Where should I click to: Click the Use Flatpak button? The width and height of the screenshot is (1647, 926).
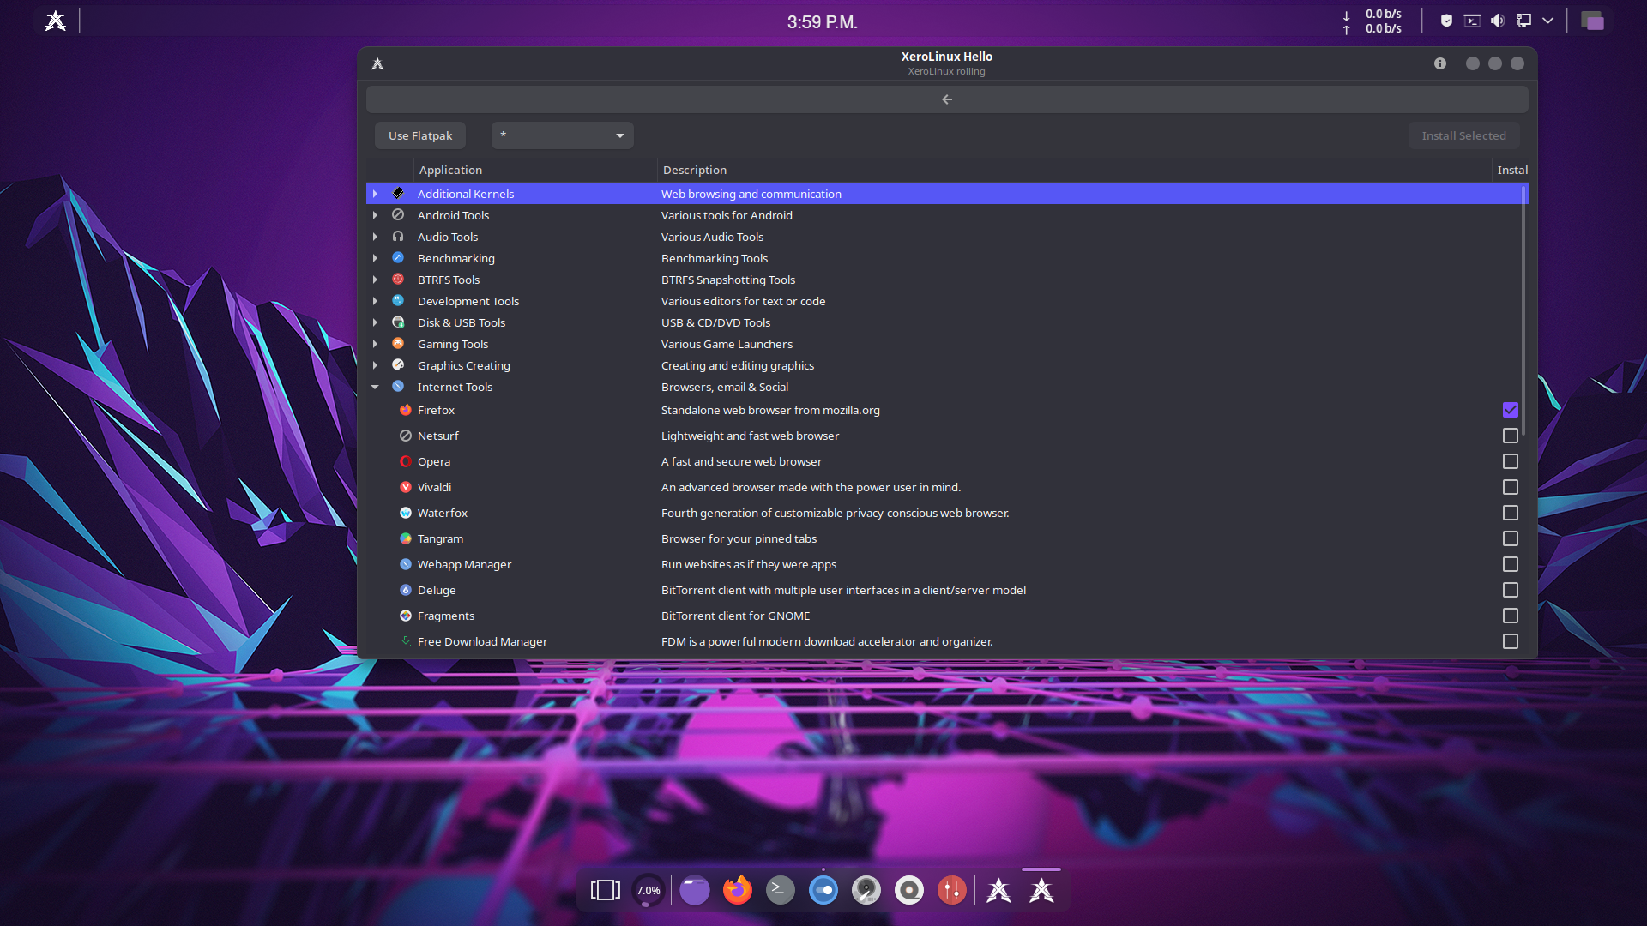point(420,135)
